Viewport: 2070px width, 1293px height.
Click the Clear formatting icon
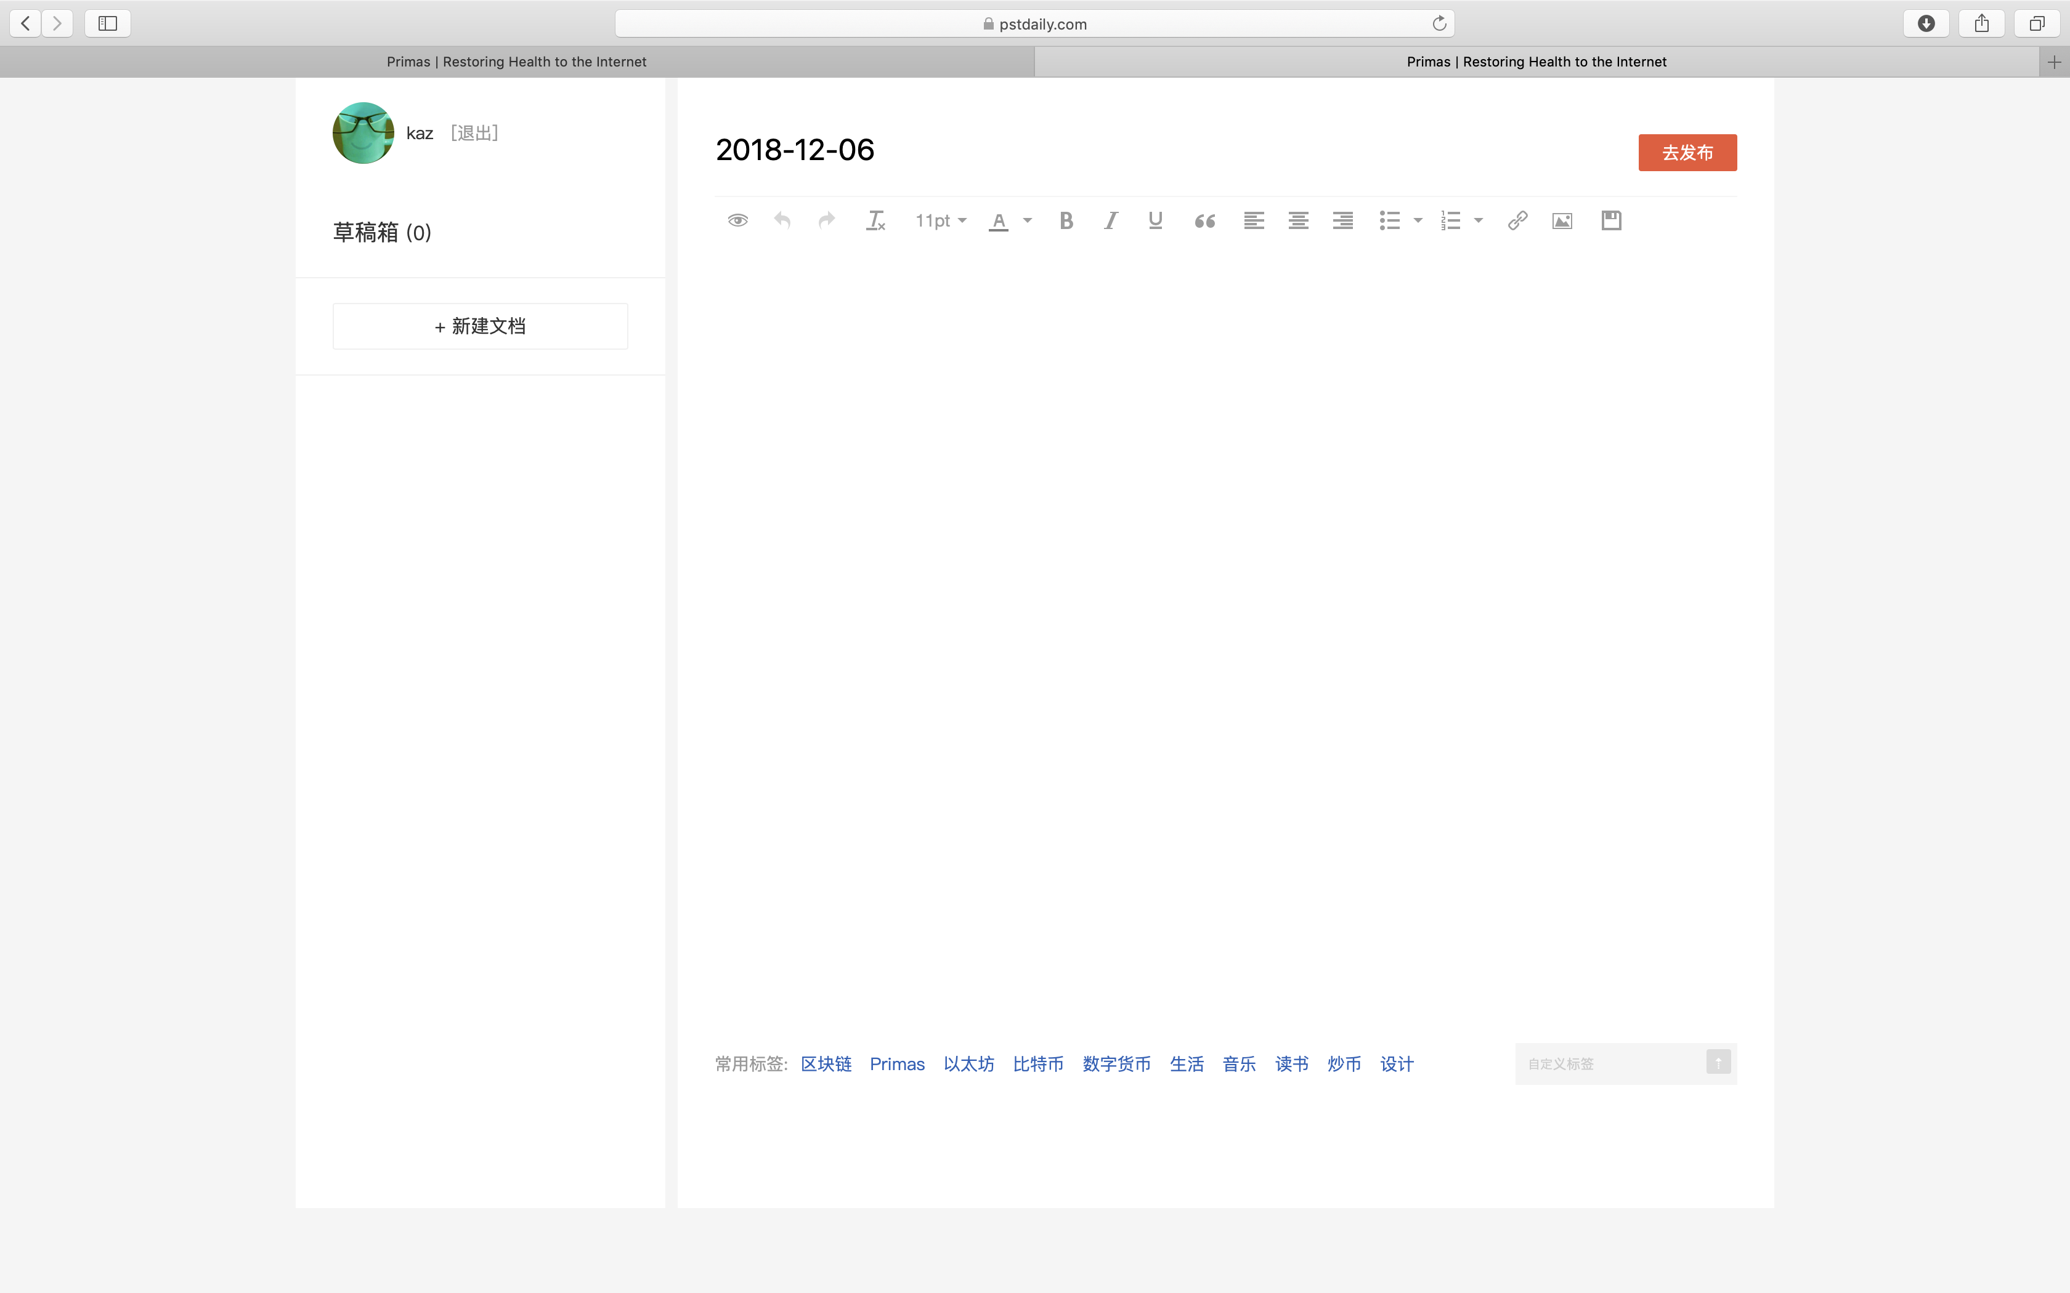coord(875,220)
